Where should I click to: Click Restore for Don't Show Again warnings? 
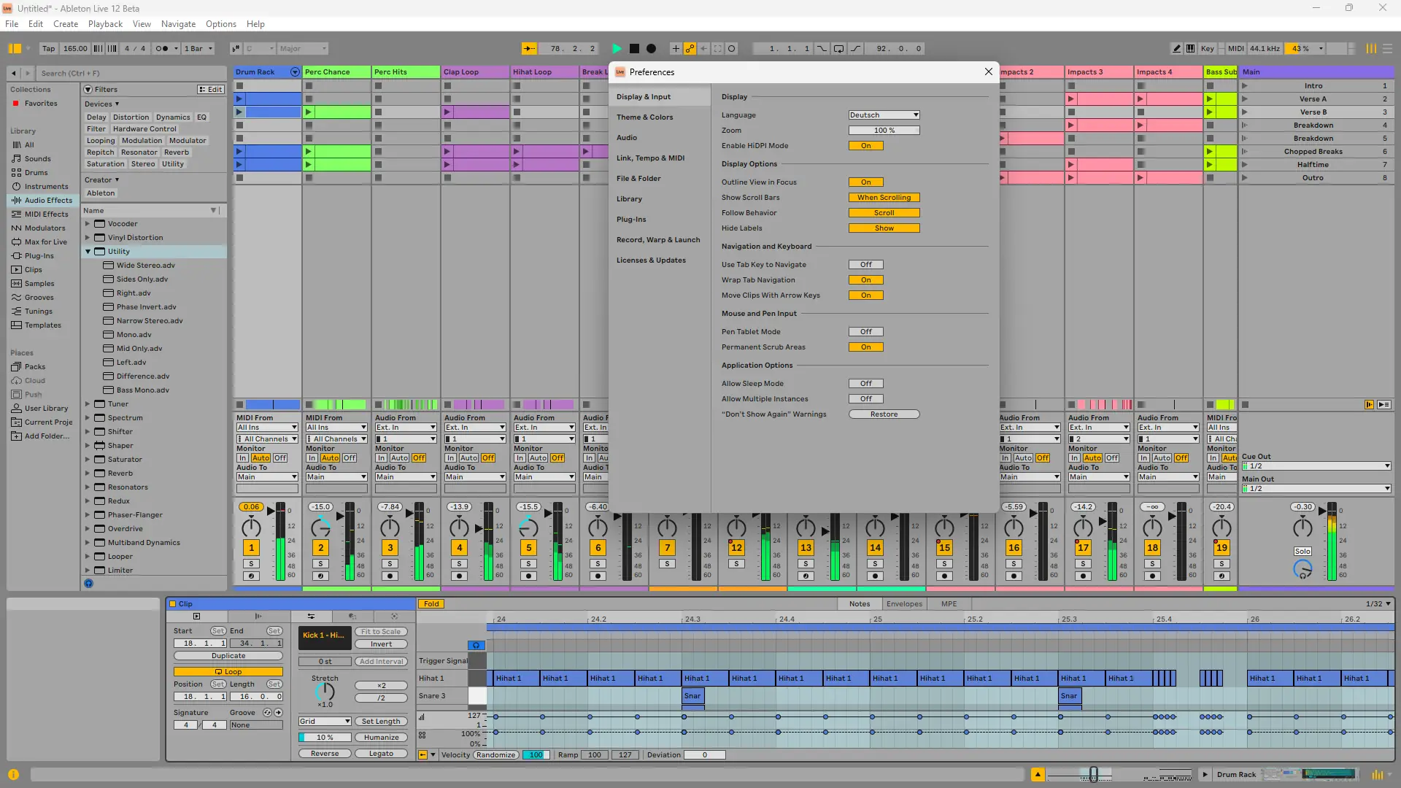(x=884, y=414)
